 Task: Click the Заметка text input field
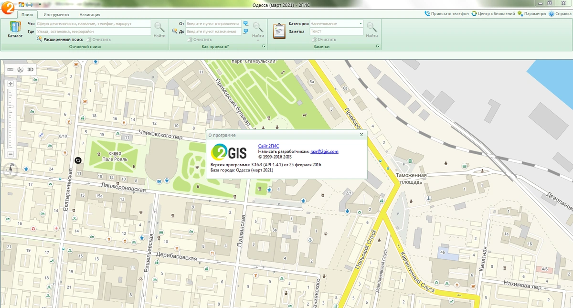tap(337, 32)
